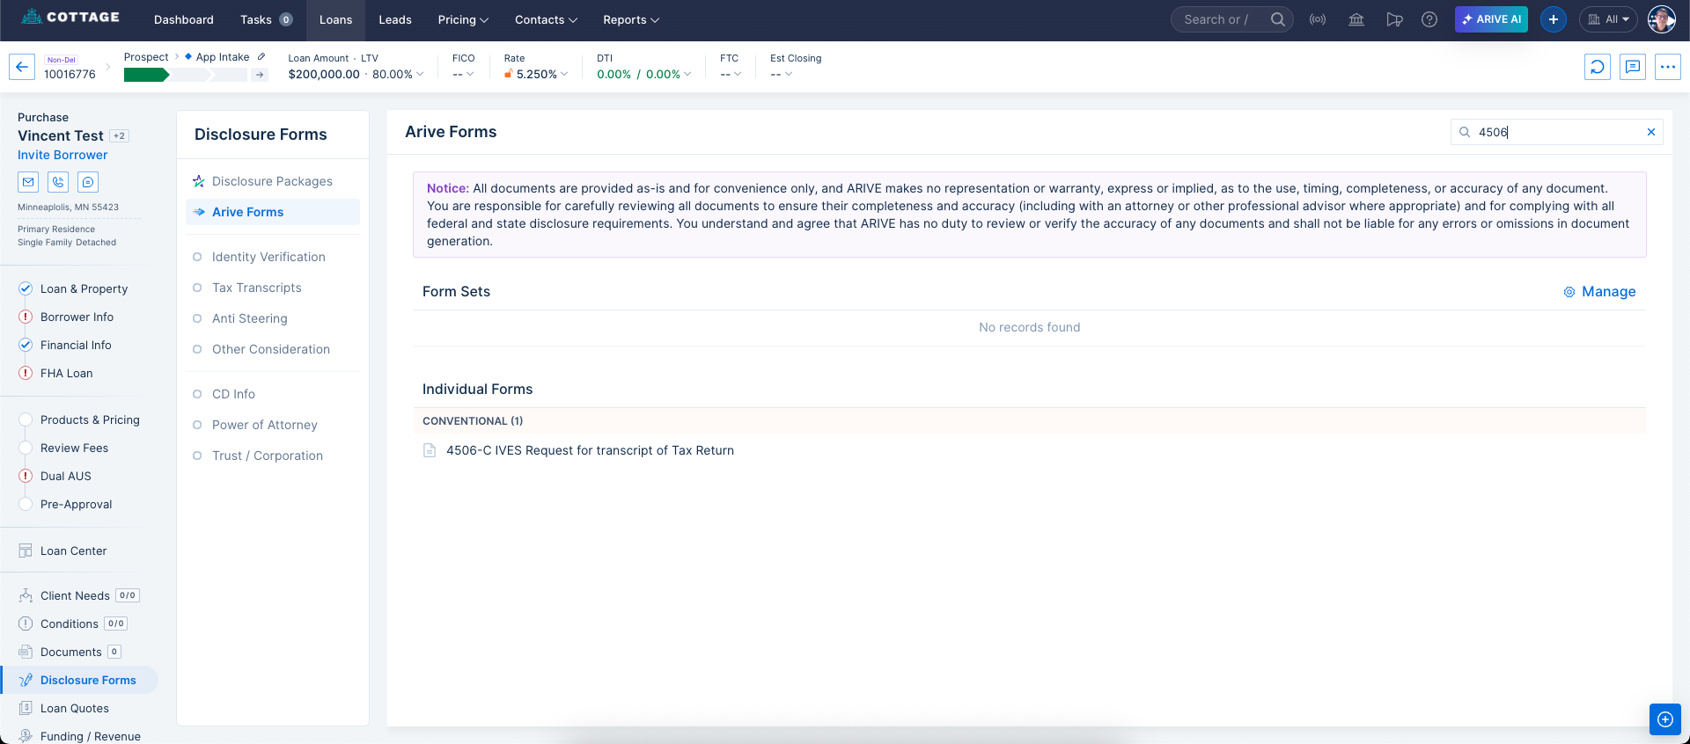This screenshot has width=1690, height=744.
Task: Advance loan status with the arrow after progress bar
Action: tap(260, 75)
